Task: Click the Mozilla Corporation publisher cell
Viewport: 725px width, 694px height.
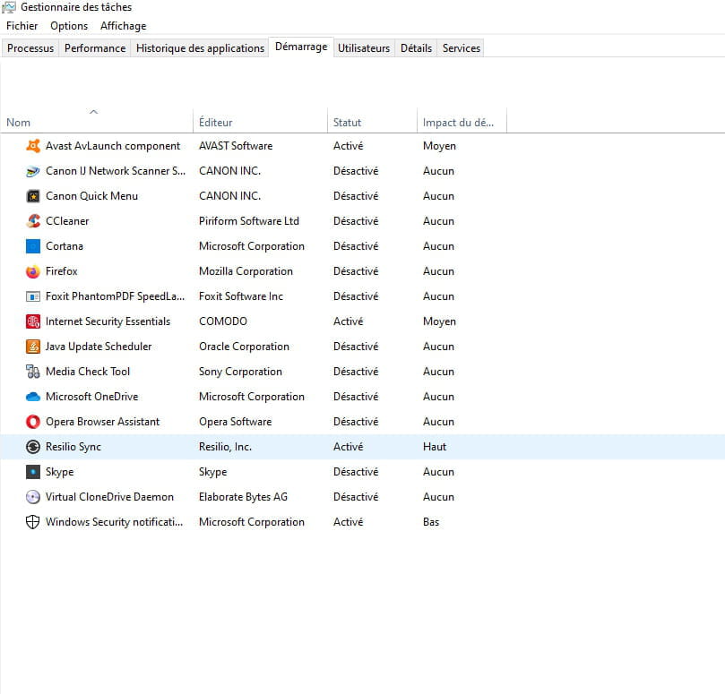Action: coord(246,271)
